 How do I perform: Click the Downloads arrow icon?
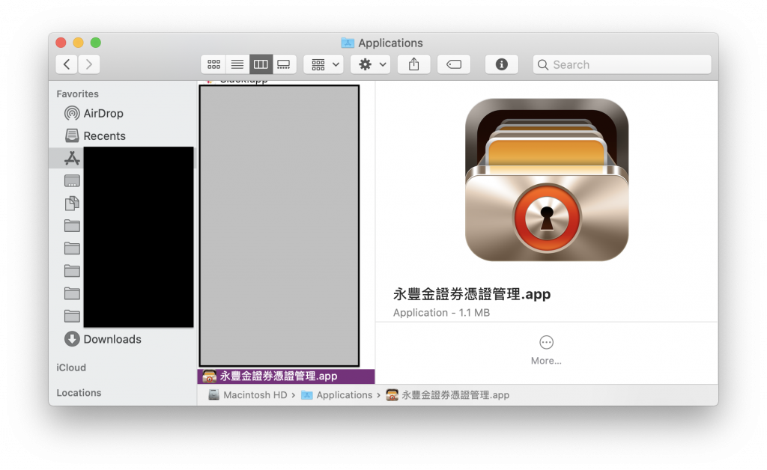coord(72,339)
